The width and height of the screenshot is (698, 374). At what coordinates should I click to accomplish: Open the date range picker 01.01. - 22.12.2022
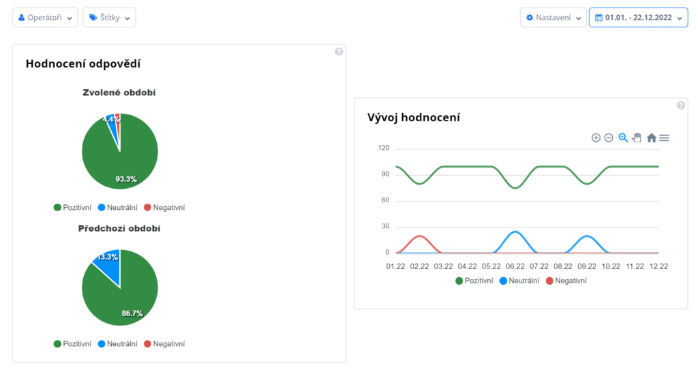[x=638, y=18]
